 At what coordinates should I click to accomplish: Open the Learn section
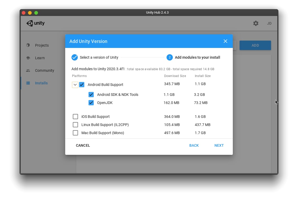[40, 58]
